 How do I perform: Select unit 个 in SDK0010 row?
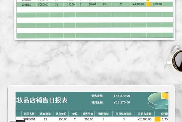[81, 4]
